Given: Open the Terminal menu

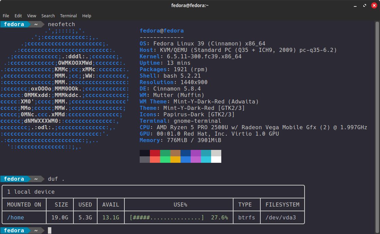Looking at the screenshot, I should tap(68, 16).
